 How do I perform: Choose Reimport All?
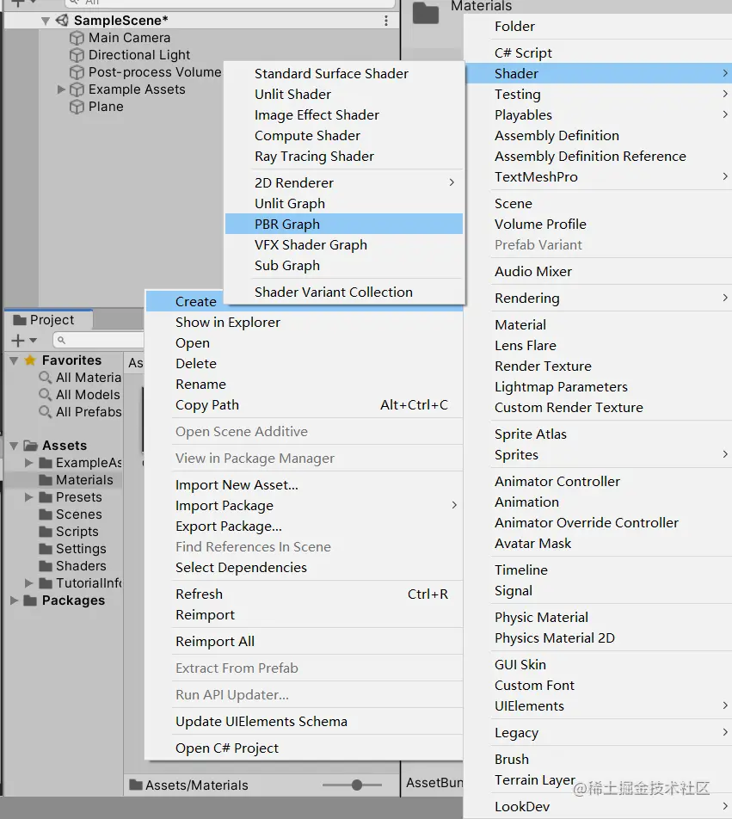point(304,642)
